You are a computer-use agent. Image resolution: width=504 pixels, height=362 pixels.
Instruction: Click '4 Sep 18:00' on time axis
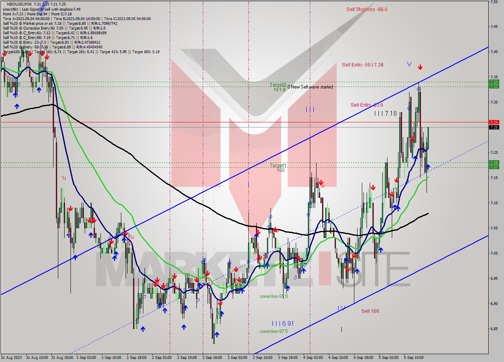click(x=363, y=358)
